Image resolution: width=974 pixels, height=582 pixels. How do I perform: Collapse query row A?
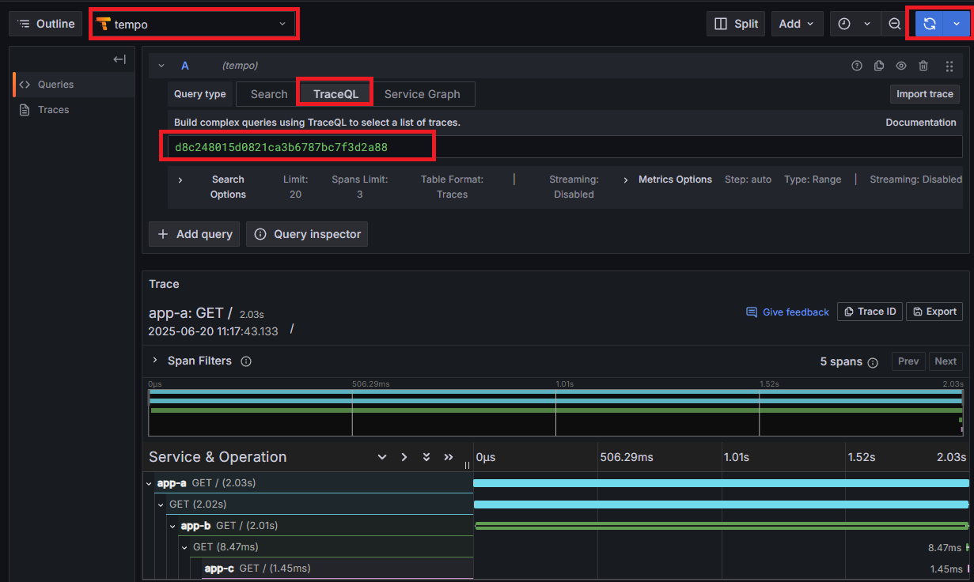(161, 66)
